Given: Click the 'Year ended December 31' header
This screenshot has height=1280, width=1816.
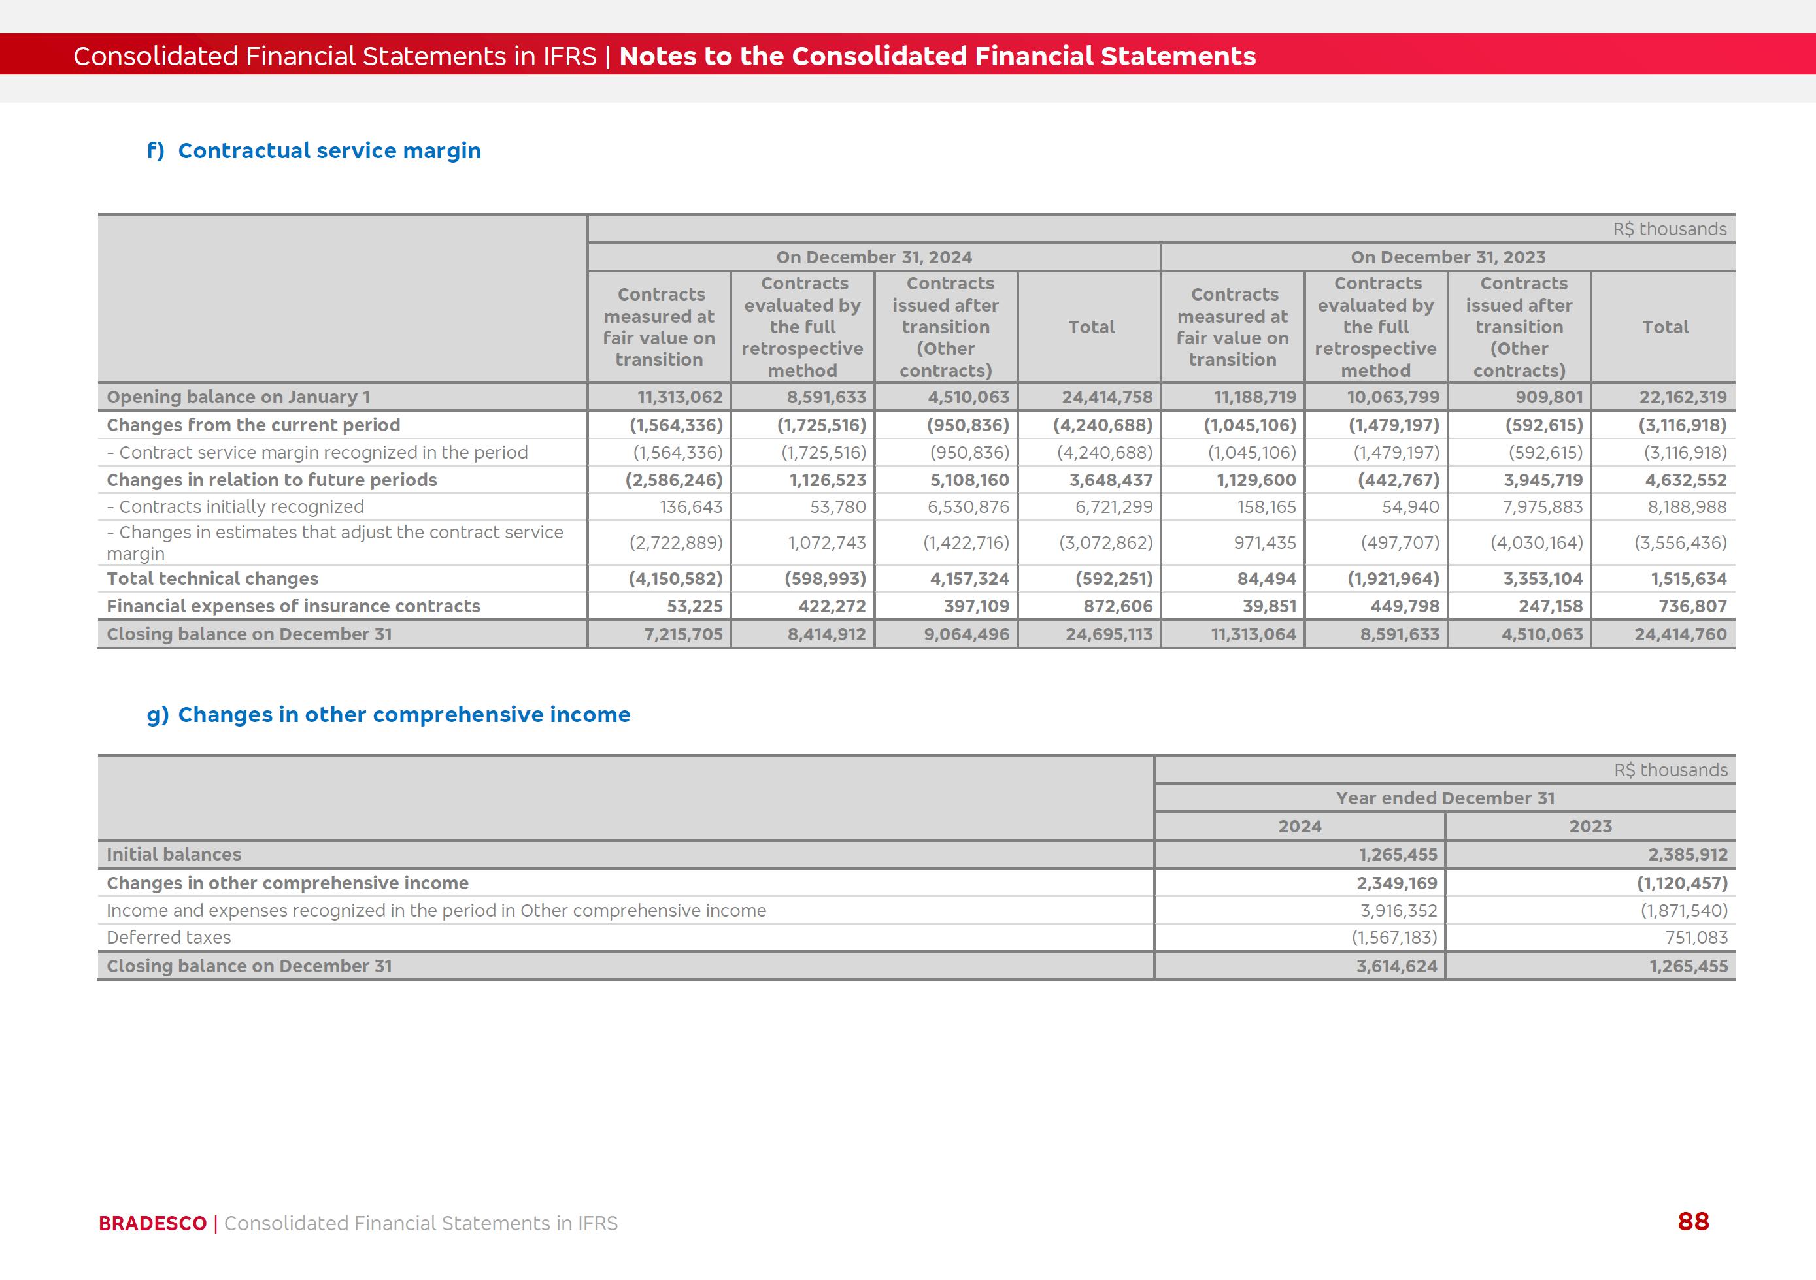Looking at the screenshot, I should coord(1444,798).
